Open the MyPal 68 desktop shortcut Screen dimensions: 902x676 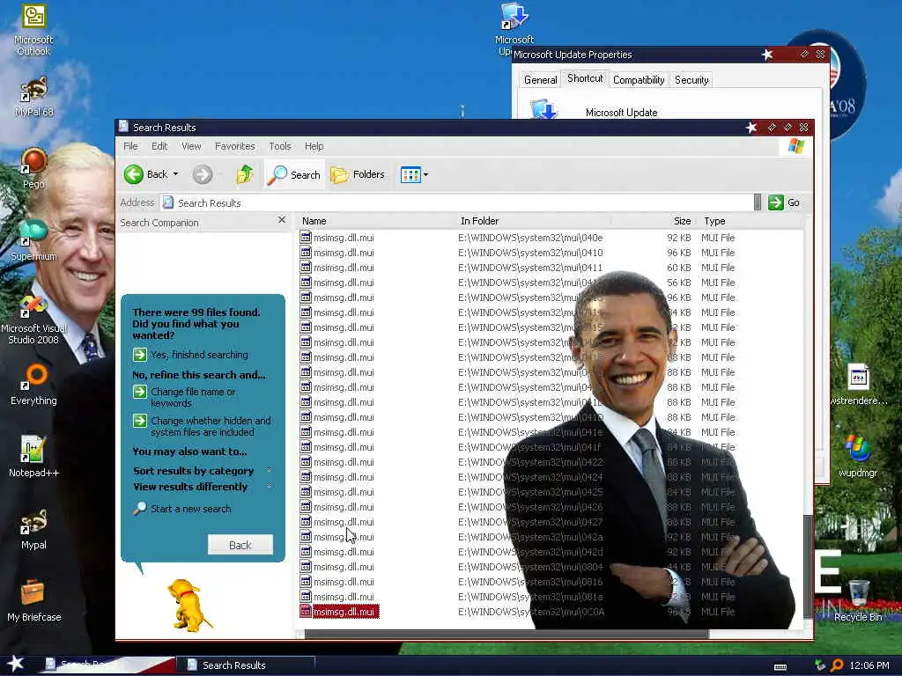coord(33,96)
